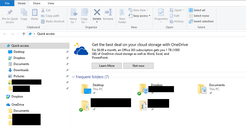
Task: Click Select none in ribbon
Action: pos(199,16)
